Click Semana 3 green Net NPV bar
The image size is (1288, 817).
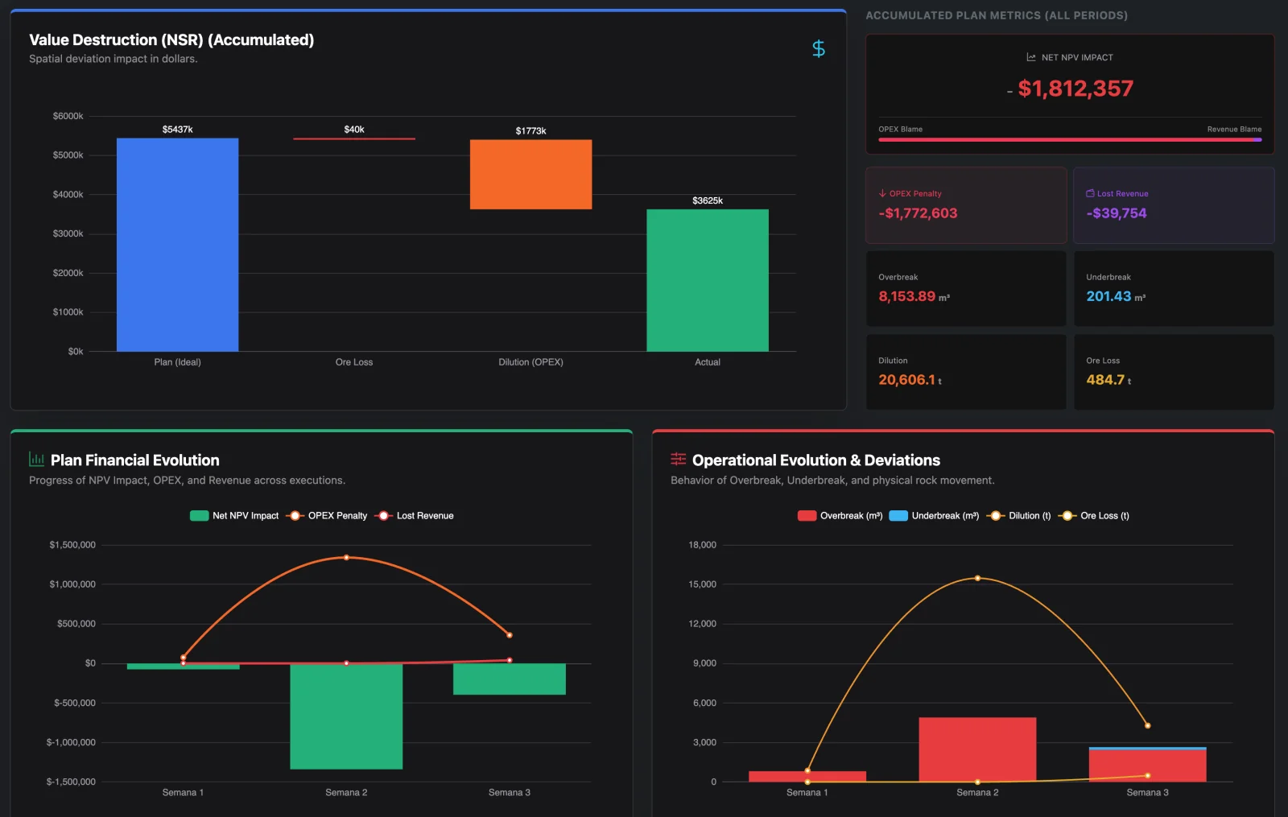(510, 679)
